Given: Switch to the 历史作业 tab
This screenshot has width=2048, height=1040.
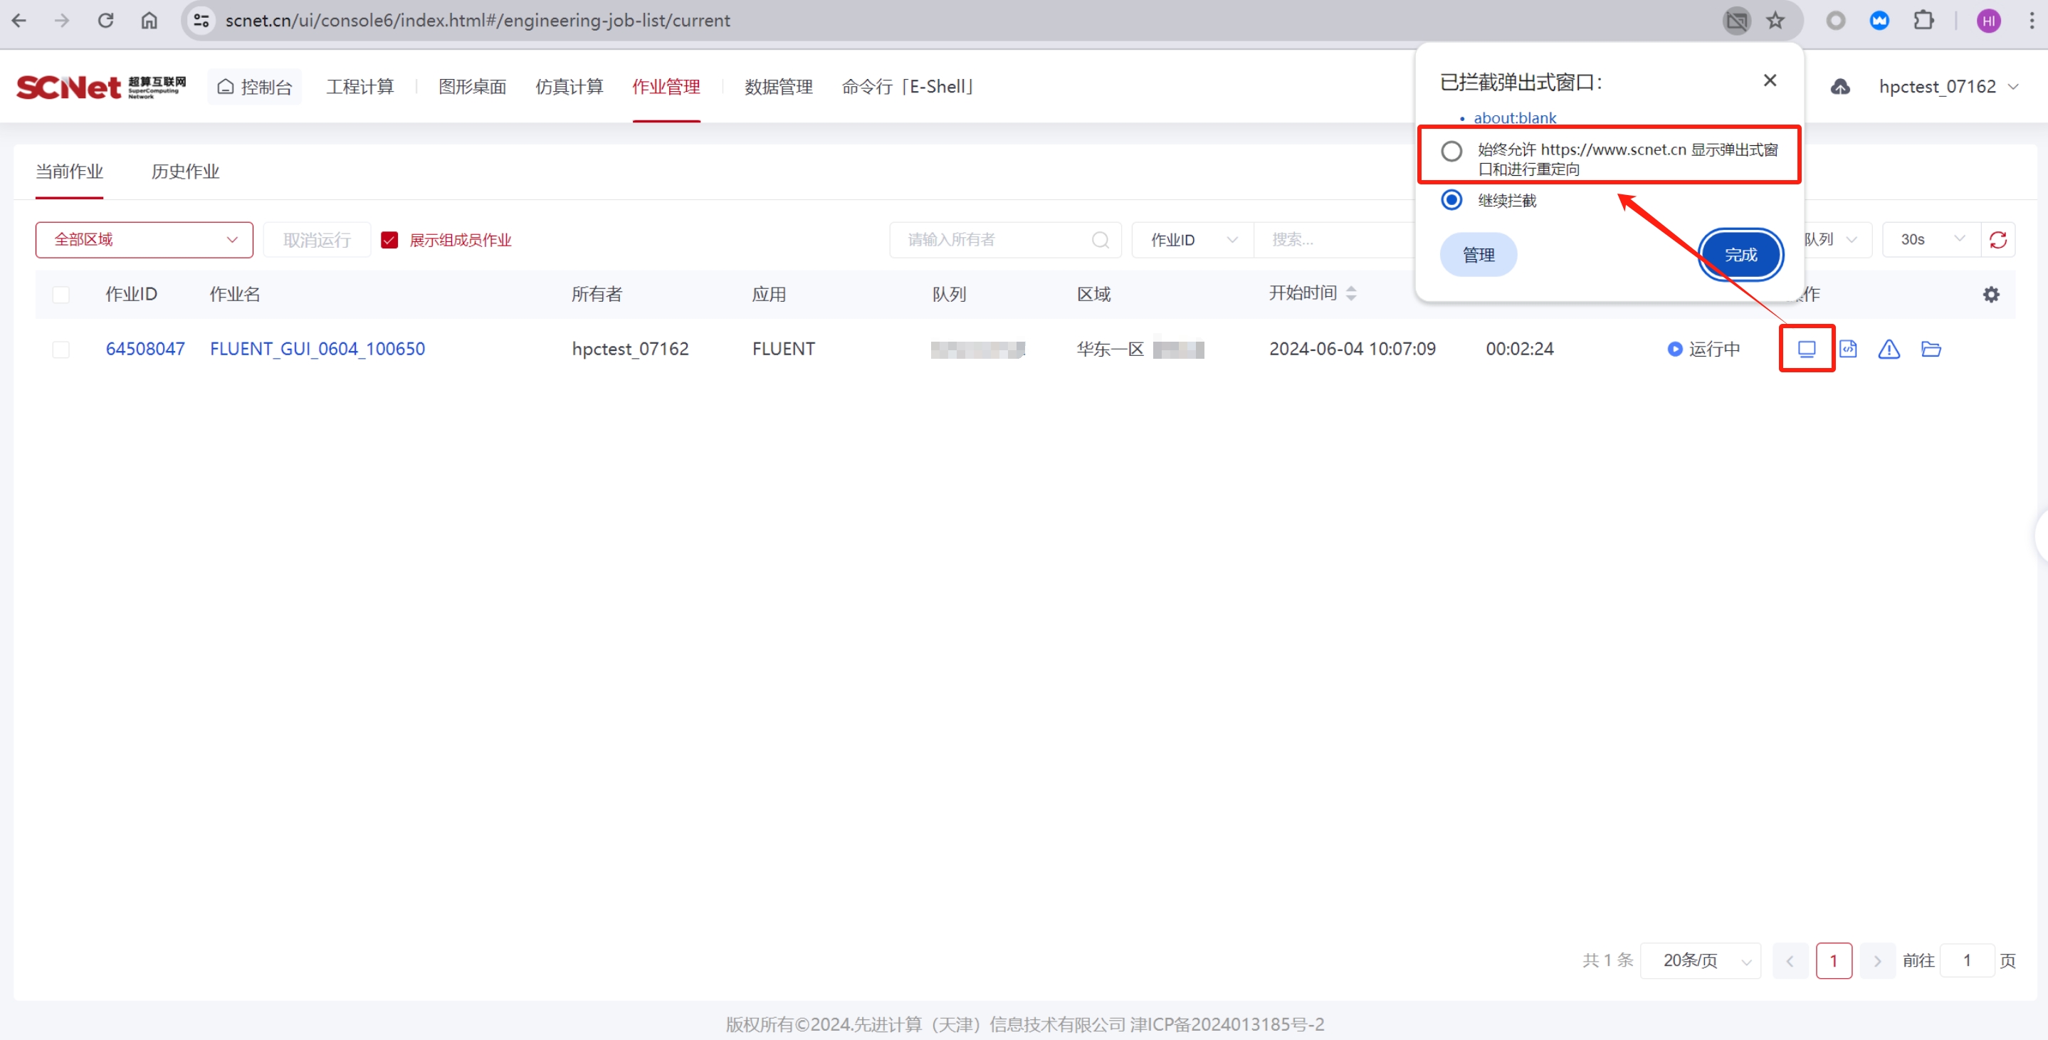Looking at the screenshot, I should pos(184,171).
